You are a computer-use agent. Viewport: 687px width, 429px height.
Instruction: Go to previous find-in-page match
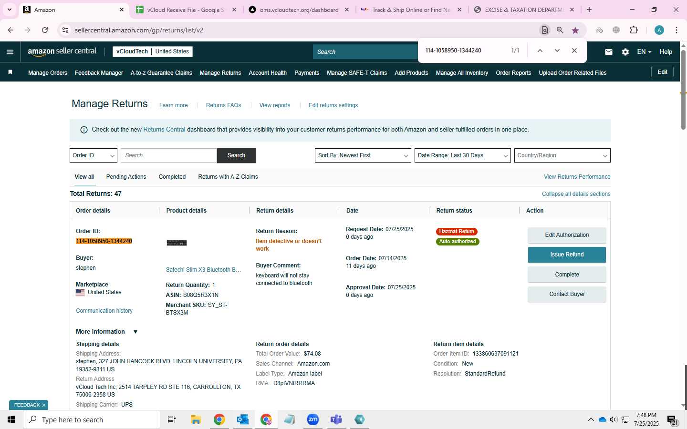(x=540, y=51)
